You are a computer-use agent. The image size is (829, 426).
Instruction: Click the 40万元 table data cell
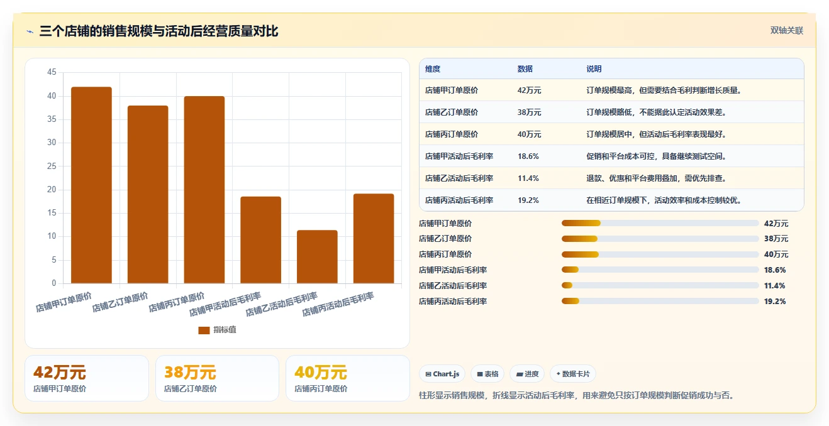pyautogui.click(x=530, y=134)
